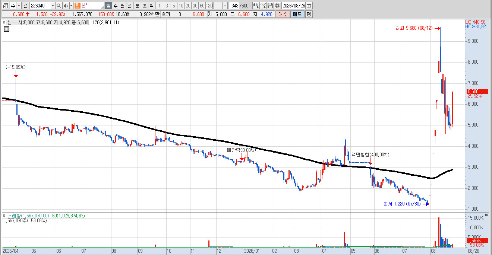This screenshot has width=492, height=255.
Task: Click the 전 button
Action: coord(25,6)
